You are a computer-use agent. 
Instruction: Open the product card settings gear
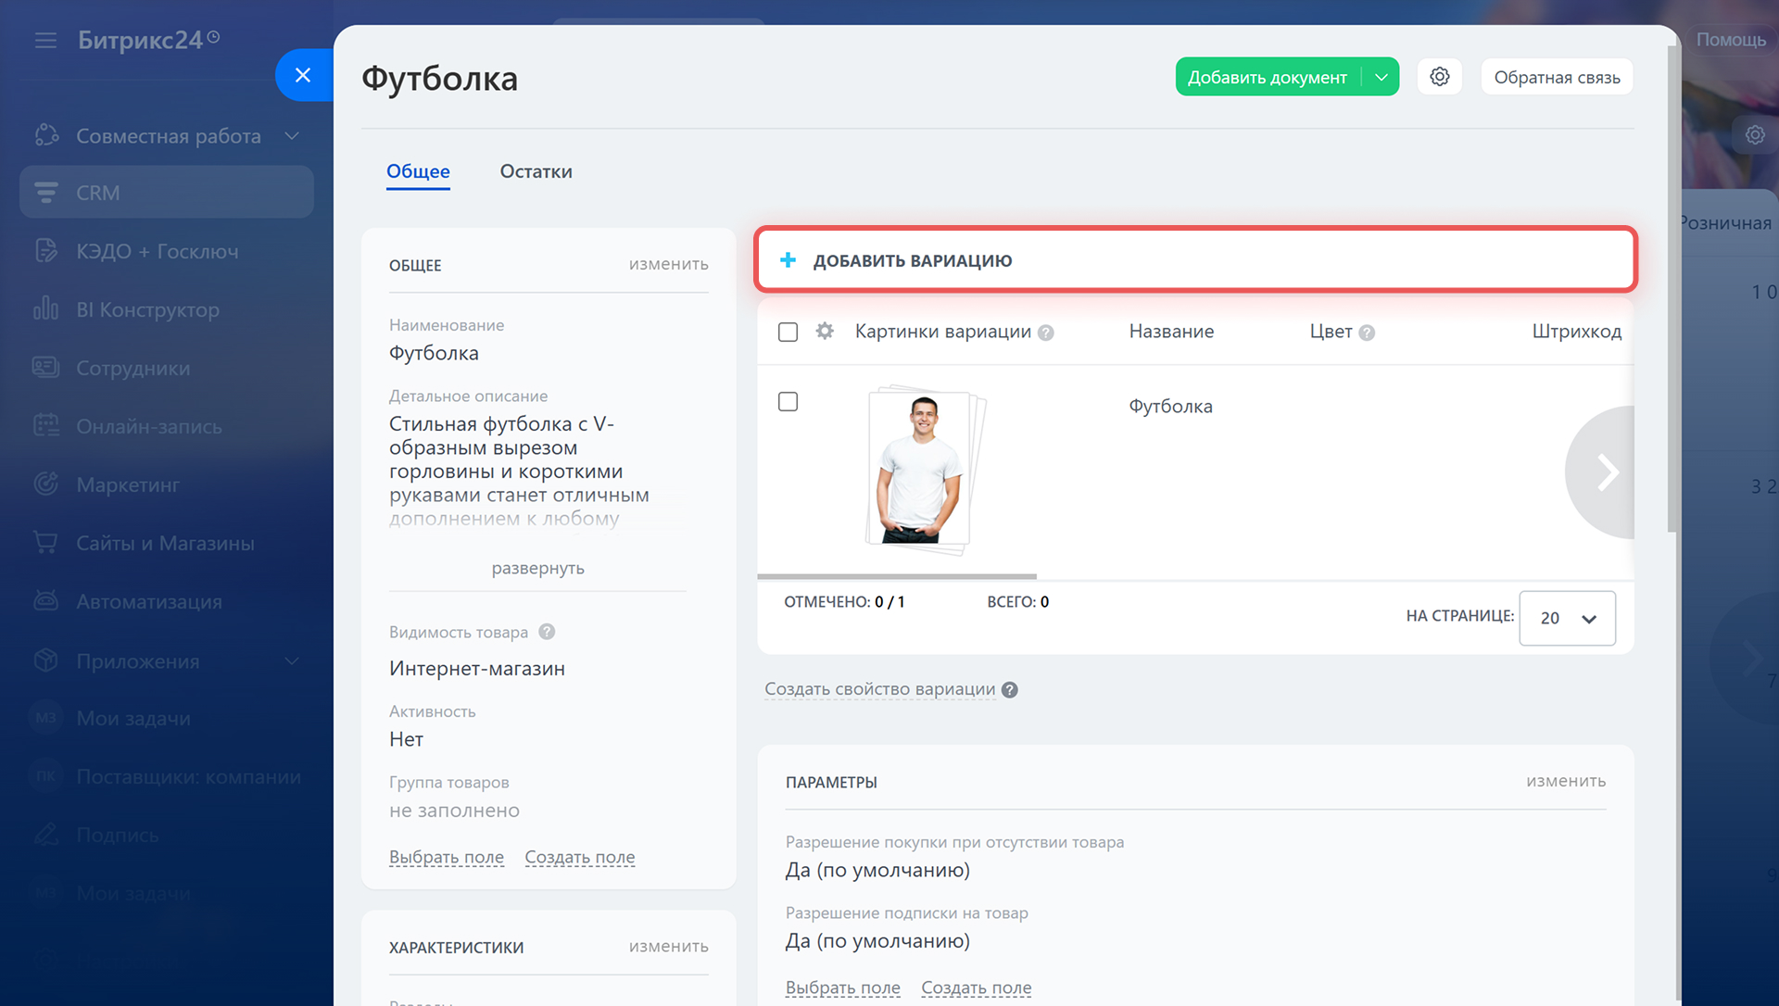[1439, 77]
